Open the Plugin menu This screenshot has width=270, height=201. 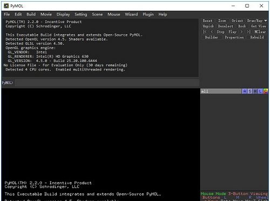click(148, 15)
